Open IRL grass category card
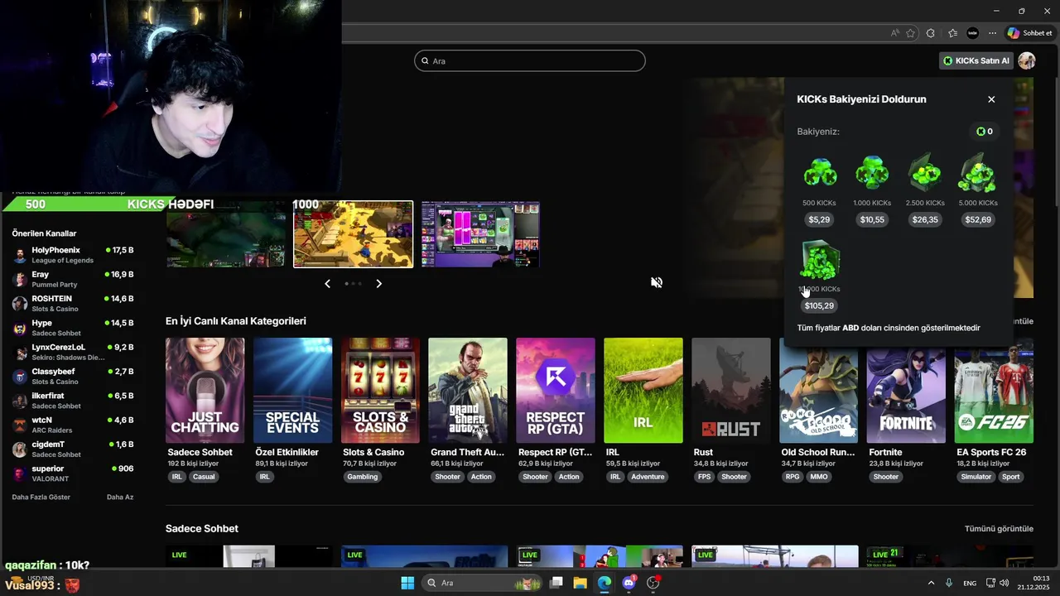Screen dimensions: 1060x596 (643, 390)
